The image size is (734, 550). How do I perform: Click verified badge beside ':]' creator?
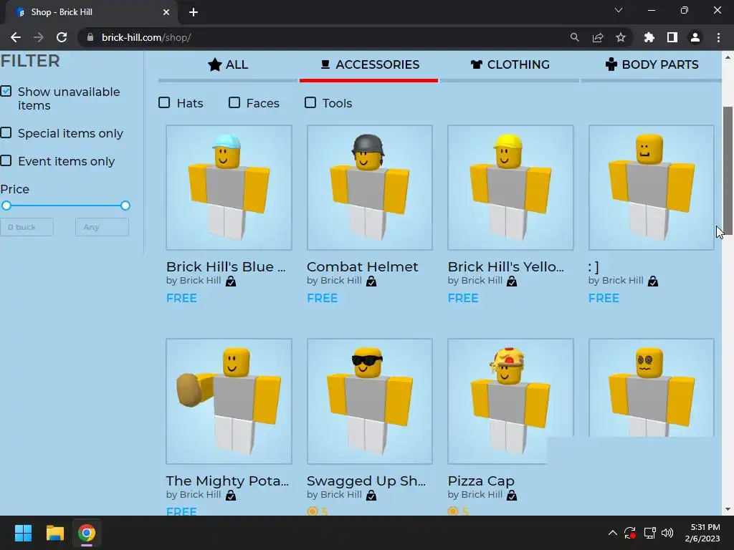(653, 281)
